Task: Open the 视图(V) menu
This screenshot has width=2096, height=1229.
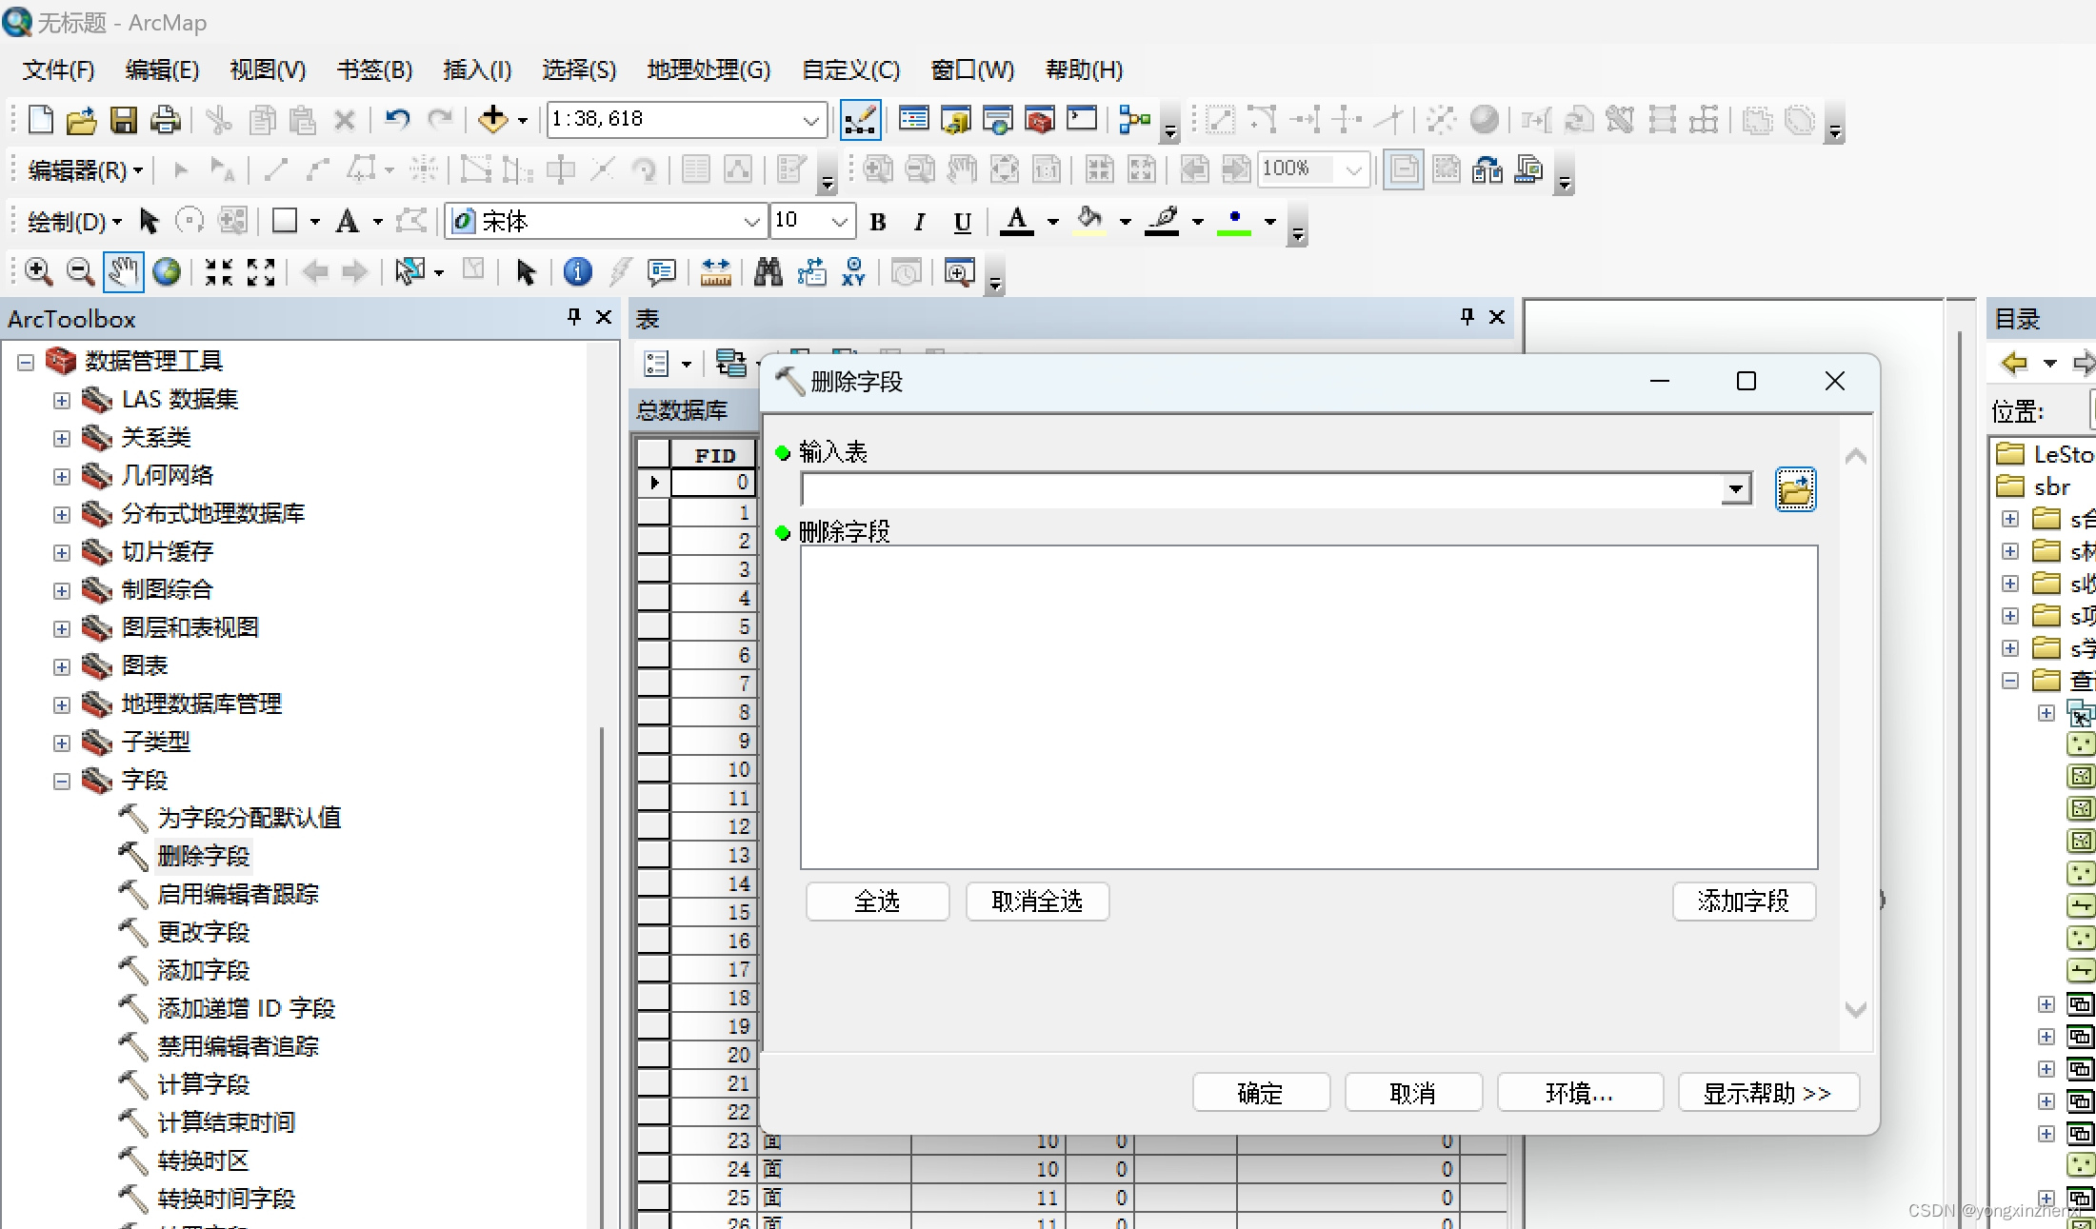Action: [x=268, y=69]
